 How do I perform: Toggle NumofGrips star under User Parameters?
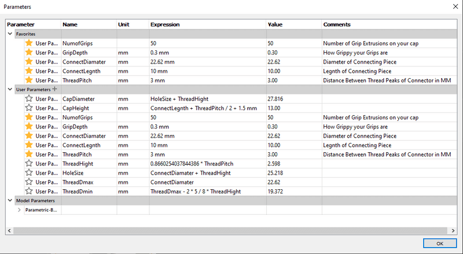28,117
